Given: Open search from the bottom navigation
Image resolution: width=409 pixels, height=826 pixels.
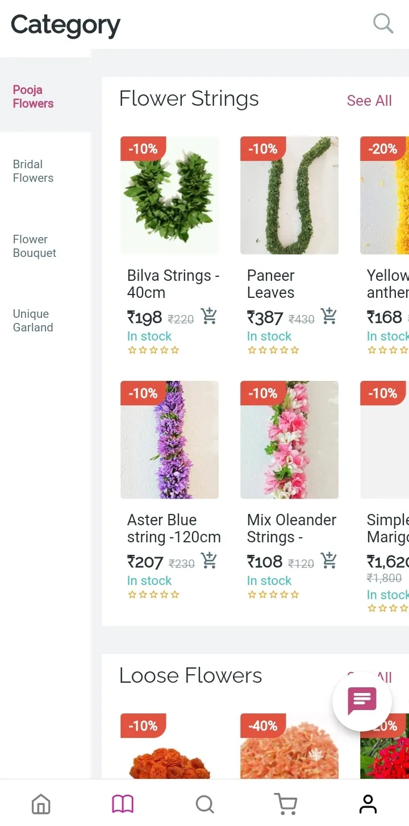Looking at the screenshot, I should pyautogui.click(x=204, y=804).
